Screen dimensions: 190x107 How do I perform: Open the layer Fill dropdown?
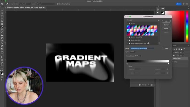pos(184,55)
